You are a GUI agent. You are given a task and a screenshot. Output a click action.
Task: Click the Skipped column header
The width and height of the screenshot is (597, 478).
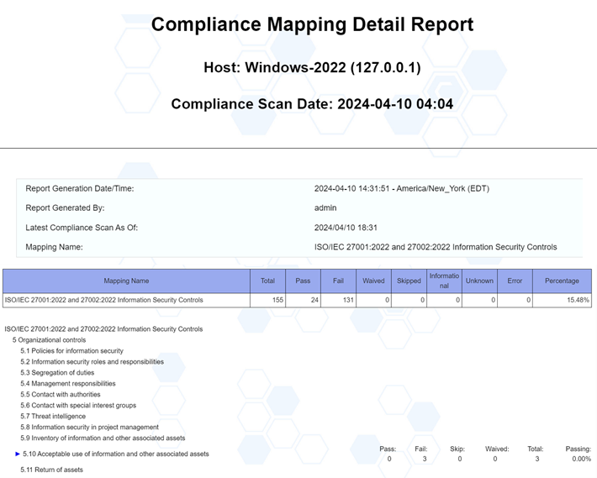(409, 281)
